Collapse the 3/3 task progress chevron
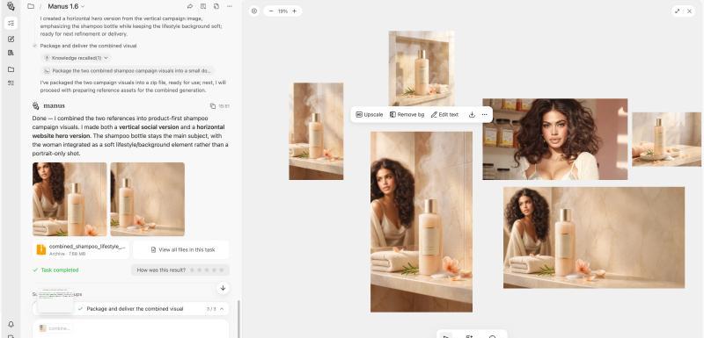Viewport: 704px width, 338px height. (222, 309)
